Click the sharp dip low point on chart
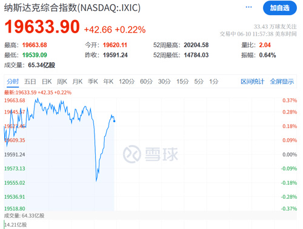This screenshot has height=229, width=303. coord(96,181)
